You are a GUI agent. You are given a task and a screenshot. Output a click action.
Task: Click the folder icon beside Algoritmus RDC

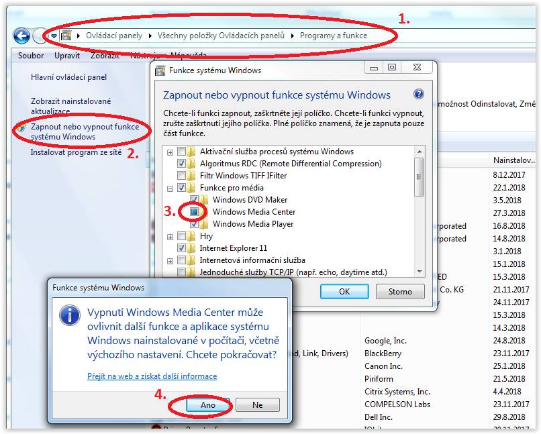pos(191,164)
